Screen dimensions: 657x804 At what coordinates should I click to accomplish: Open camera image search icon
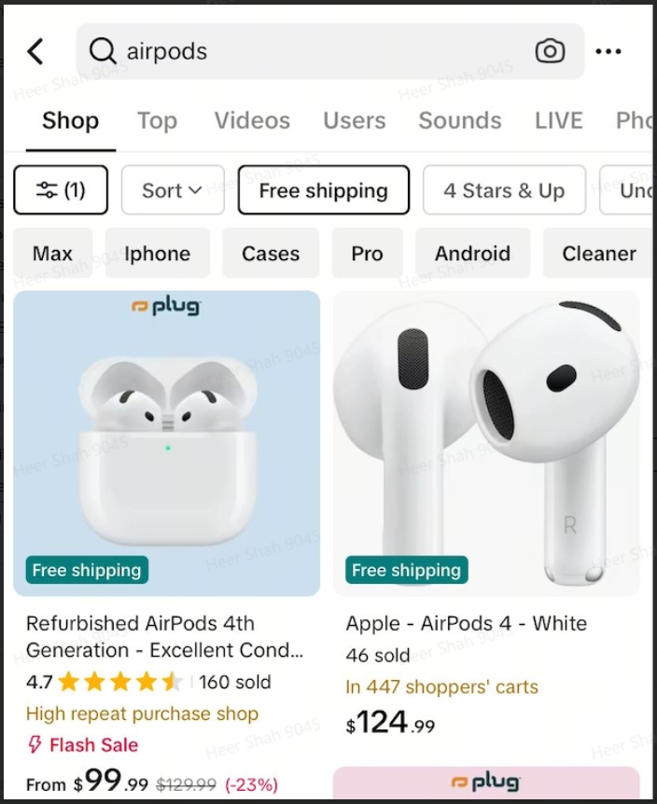pyautogui.click(x=550, y=51)
